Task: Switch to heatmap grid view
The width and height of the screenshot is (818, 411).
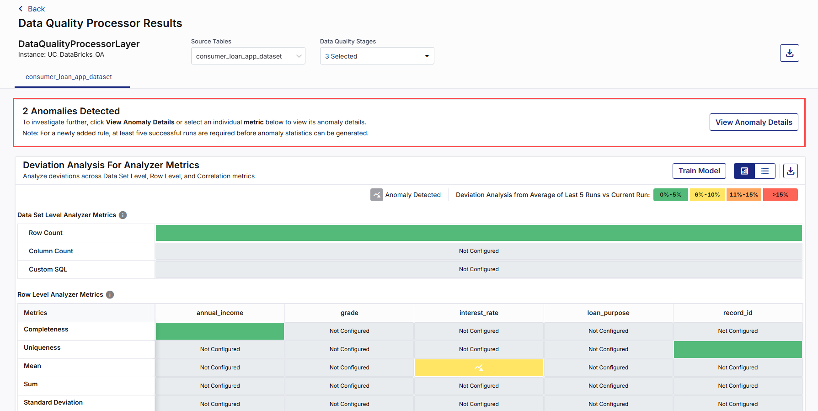Action: pyautogui.click(x=744, y=171)
